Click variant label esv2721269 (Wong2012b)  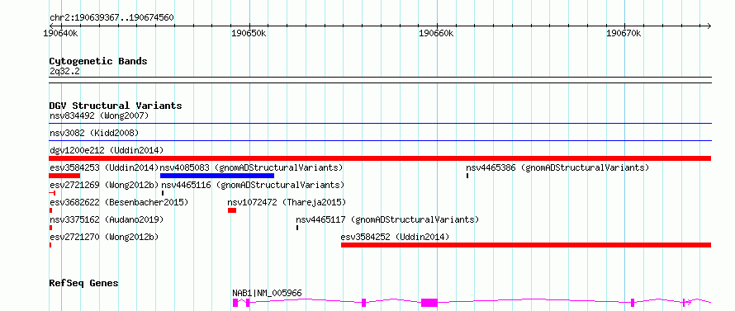104,185
